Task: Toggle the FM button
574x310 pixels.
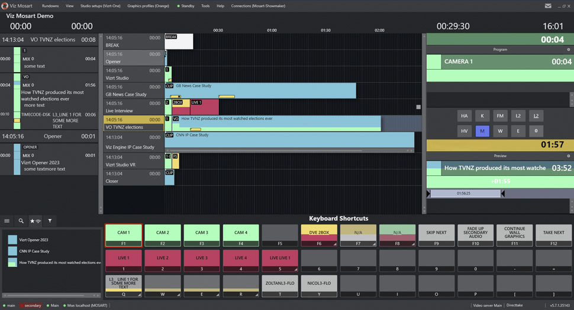Action: (x=500, y=116)
